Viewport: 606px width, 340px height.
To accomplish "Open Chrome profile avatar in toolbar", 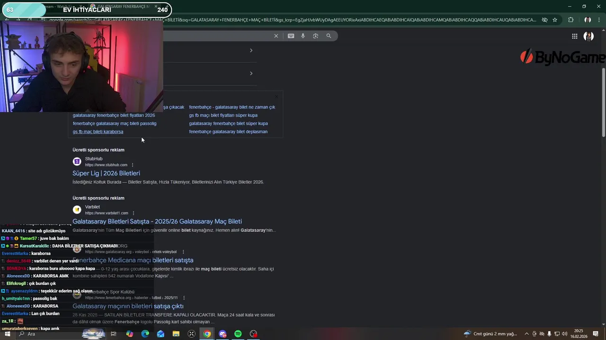I will 588,20.
